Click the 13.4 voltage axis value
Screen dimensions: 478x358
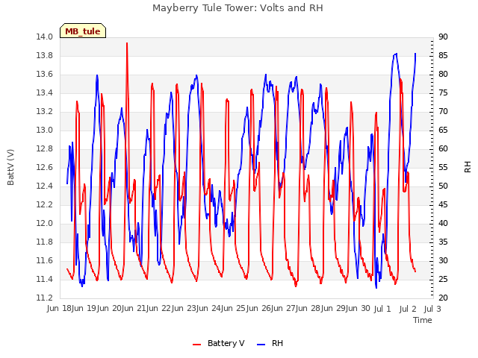coord(45,92)
